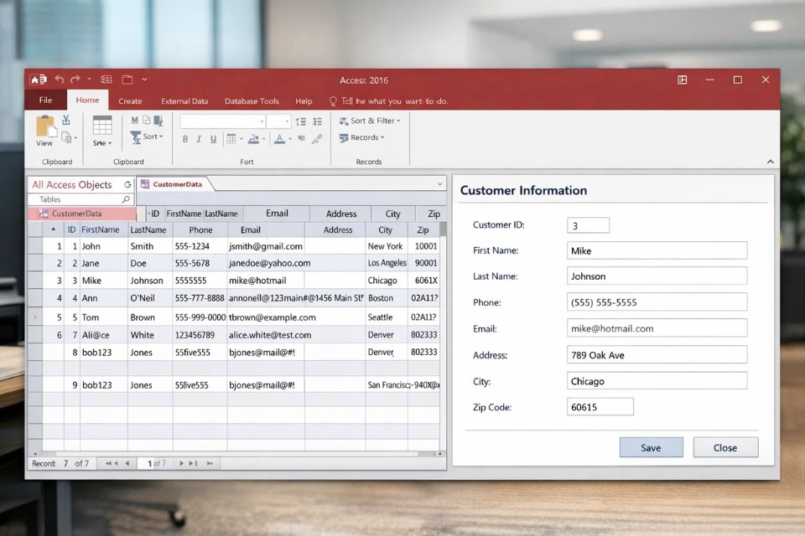Click the search magnifier in Tables box
The image size is (805, 536).
pos(126,199)
